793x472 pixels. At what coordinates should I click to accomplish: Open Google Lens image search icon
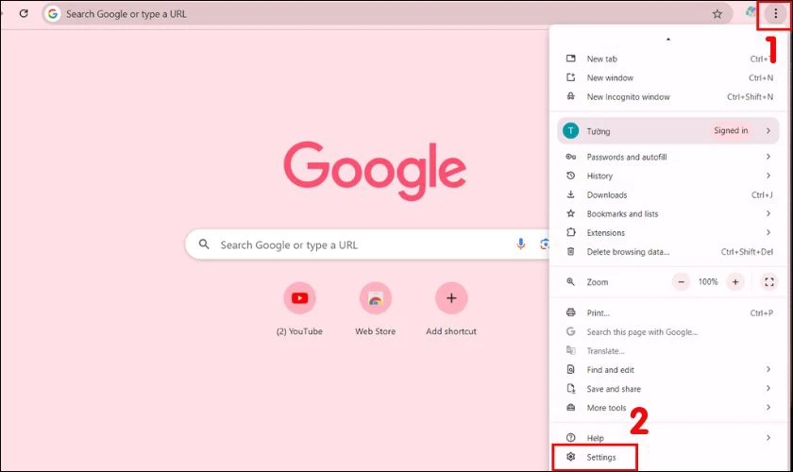(544, 244)
